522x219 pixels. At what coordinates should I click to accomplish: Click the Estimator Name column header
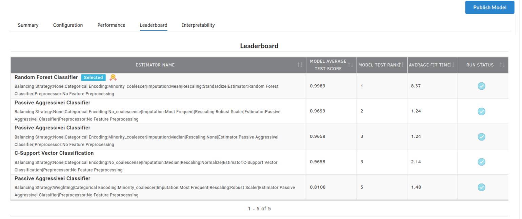pos(155,65)
